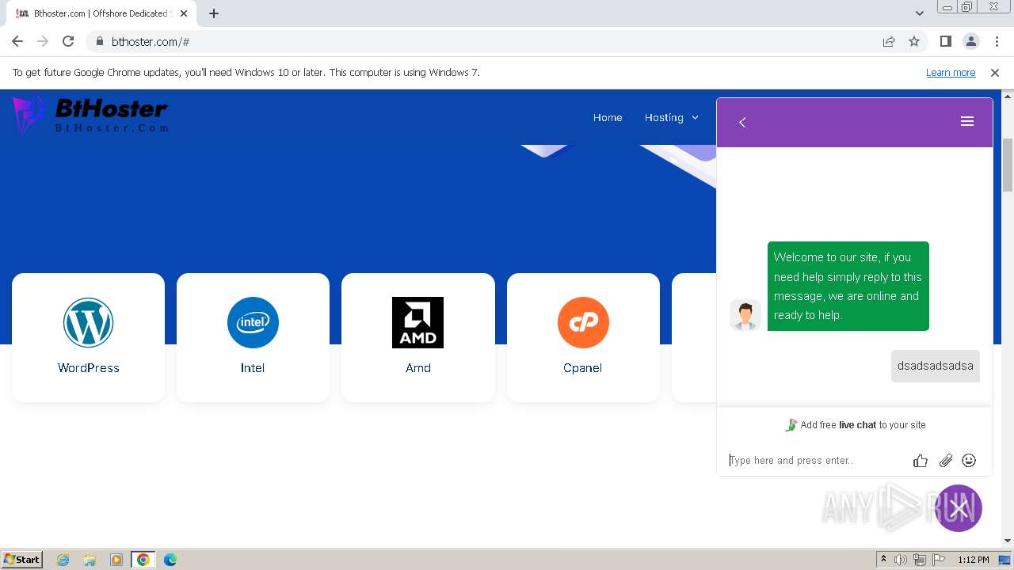The height and width of the screenshot is (570, 1014).
Task: Select the WordPress card
Action: 89,338
